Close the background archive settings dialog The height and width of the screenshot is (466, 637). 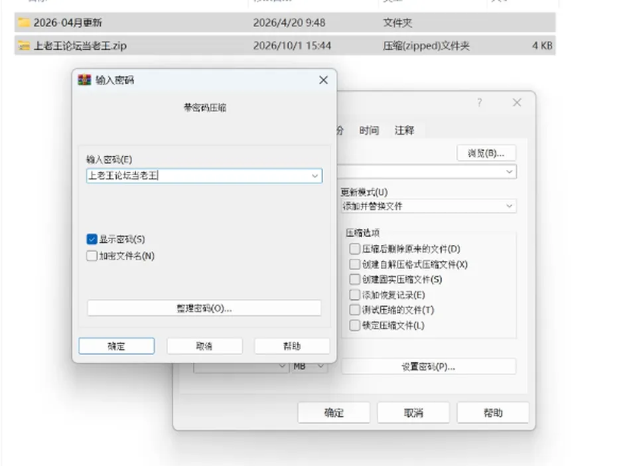517,102
